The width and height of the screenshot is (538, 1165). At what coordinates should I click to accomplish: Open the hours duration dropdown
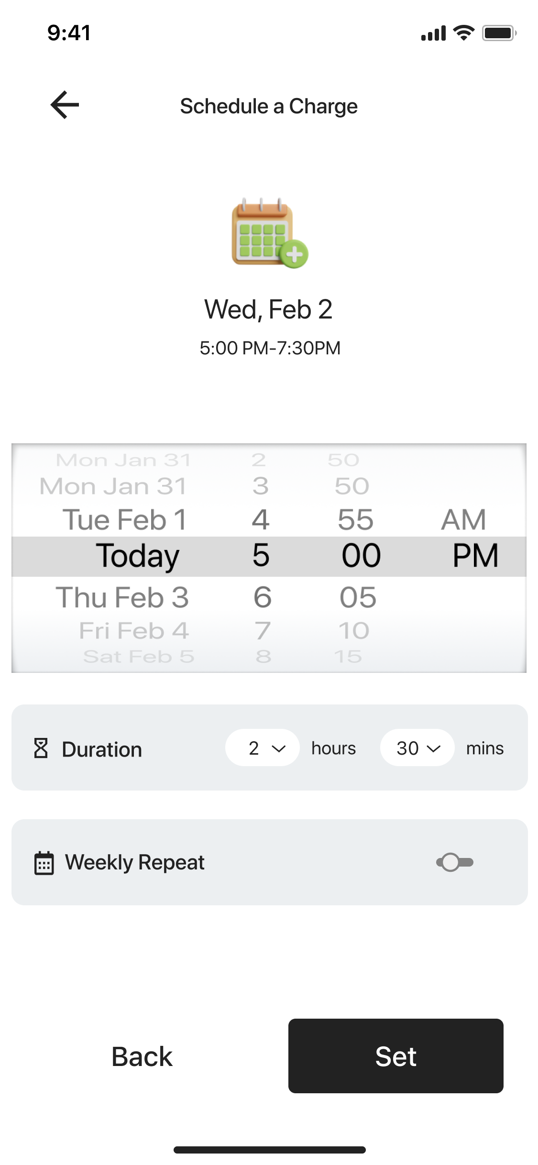coord(263,748)
